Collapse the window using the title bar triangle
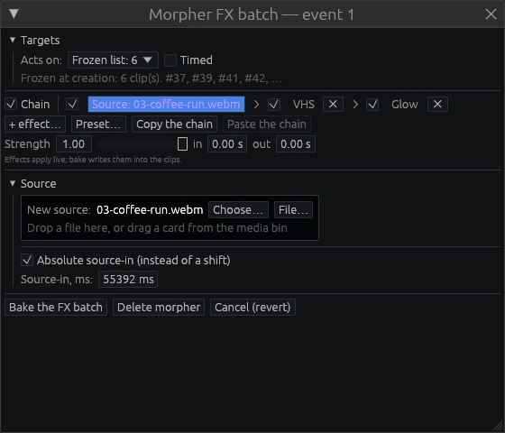 click(14, 14)
